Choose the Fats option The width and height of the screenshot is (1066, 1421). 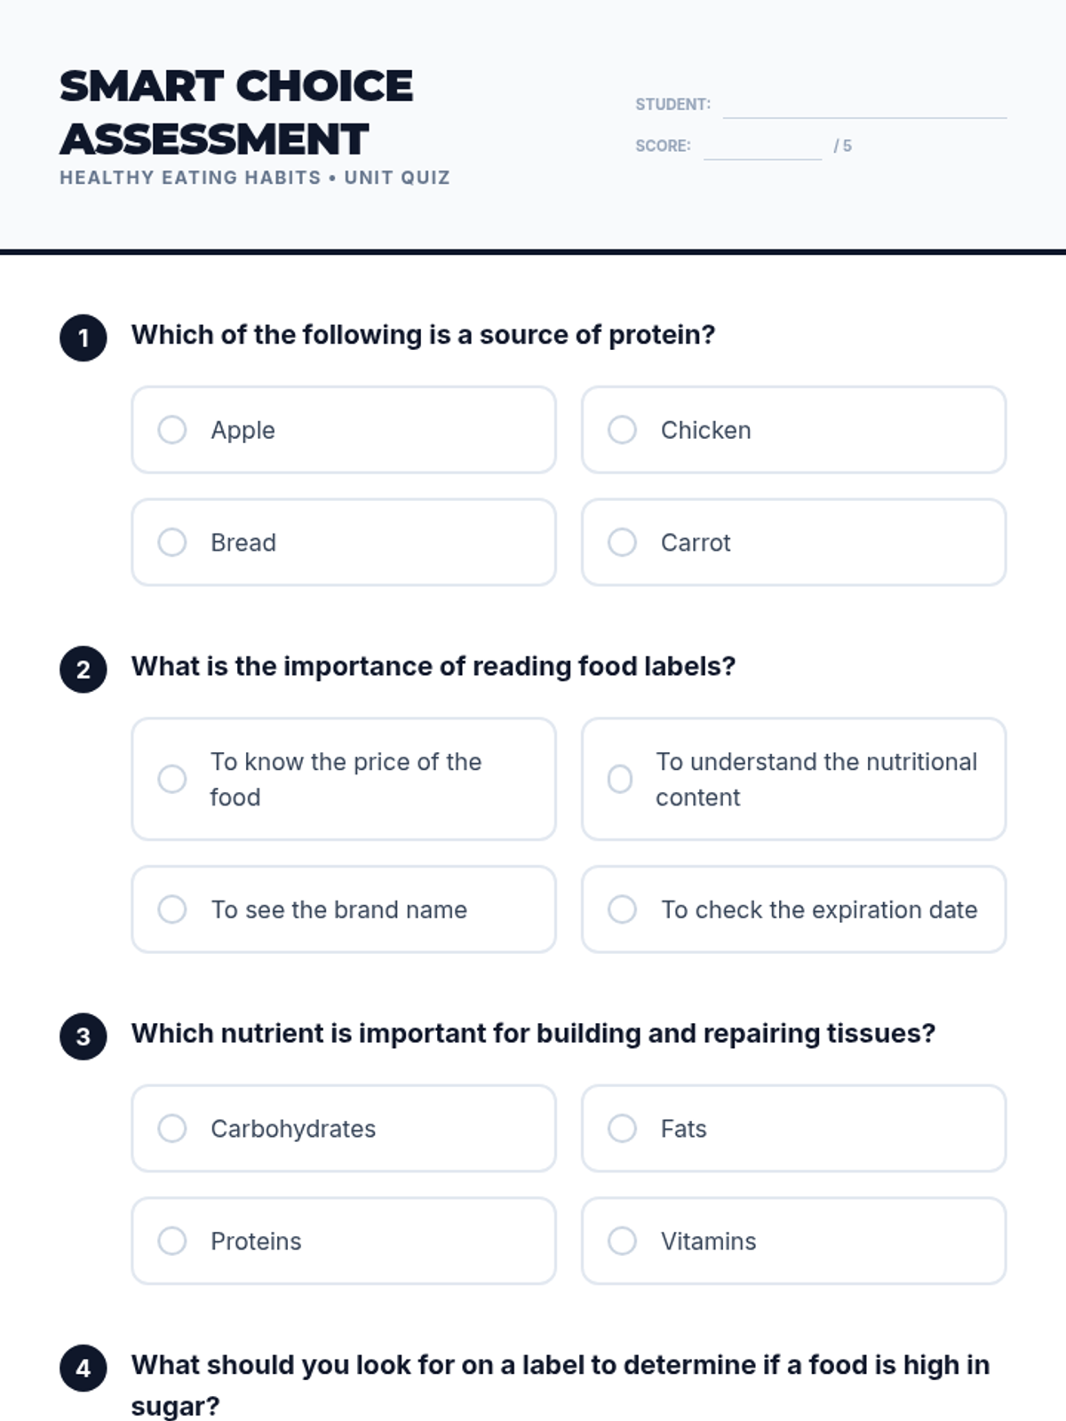tap(622, 1128)
